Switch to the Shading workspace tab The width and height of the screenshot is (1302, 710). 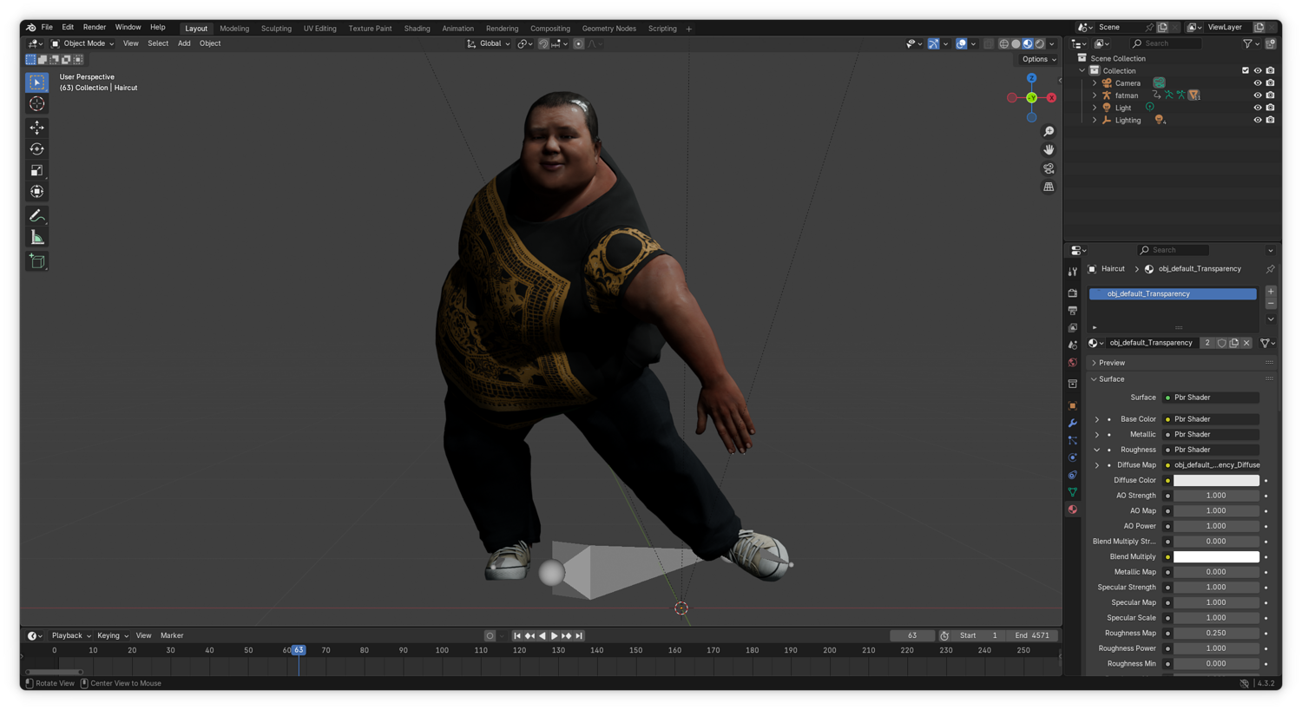[x=417, y=29]
